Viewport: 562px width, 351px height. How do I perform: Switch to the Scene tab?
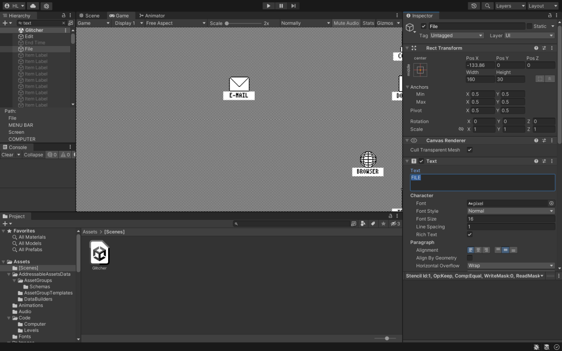click(89, 16)
